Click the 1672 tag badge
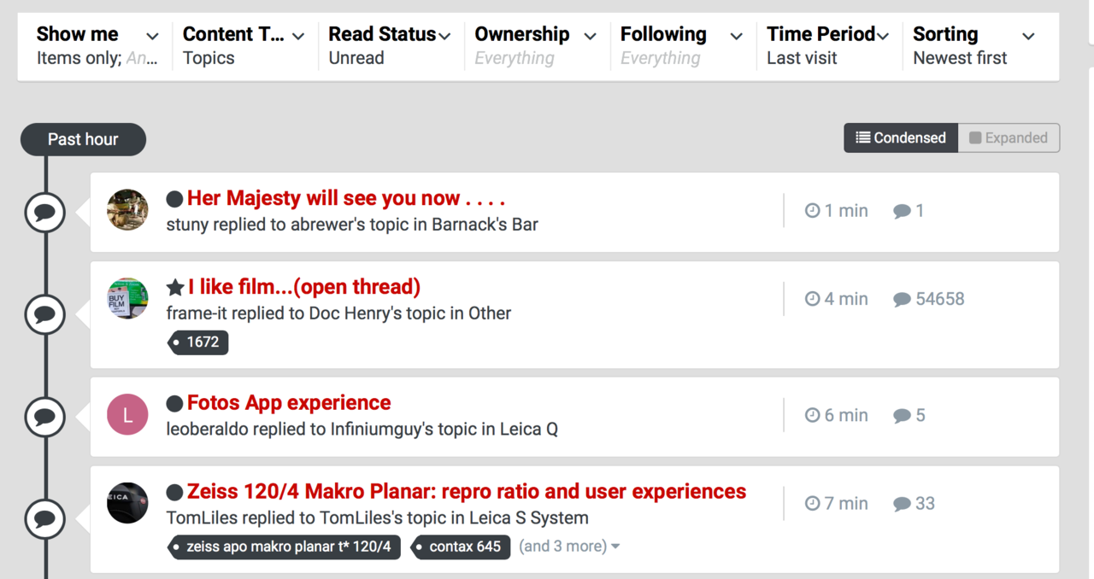Image resolution: width=1094 pixels, height=579 pixels. coord(200,342)
